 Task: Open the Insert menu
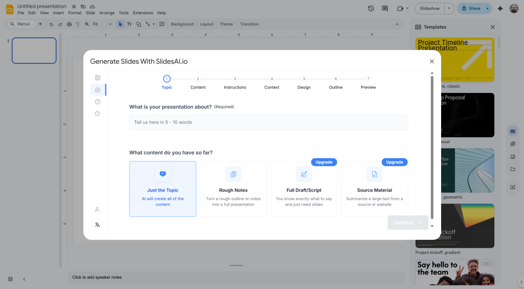(x=58, y=13)
